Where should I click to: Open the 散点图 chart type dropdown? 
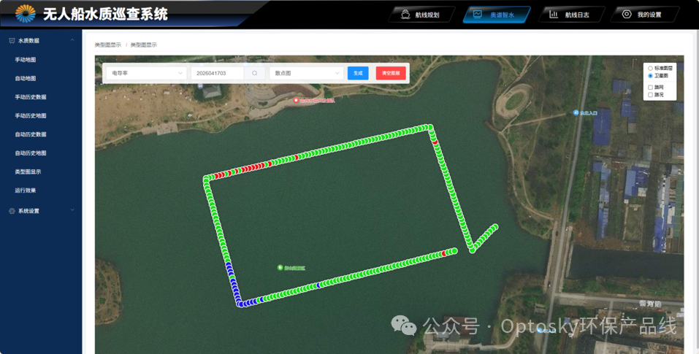tap(306, 73)
